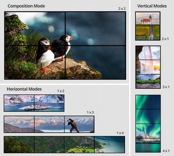This screenshot has width=174, height=156.
Task: Click the Composition Mode heading
Action: tap(26, 6)
